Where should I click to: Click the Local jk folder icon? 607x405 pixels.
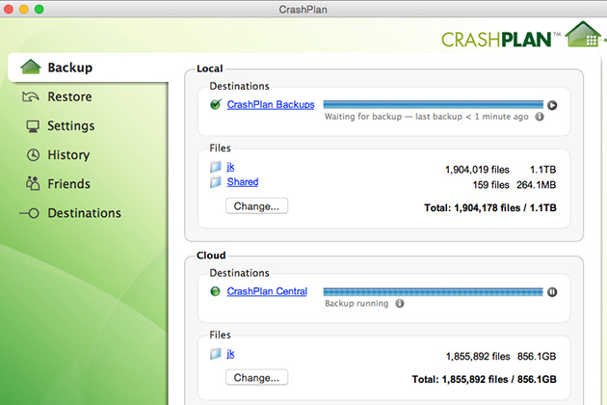click(216, 167)
